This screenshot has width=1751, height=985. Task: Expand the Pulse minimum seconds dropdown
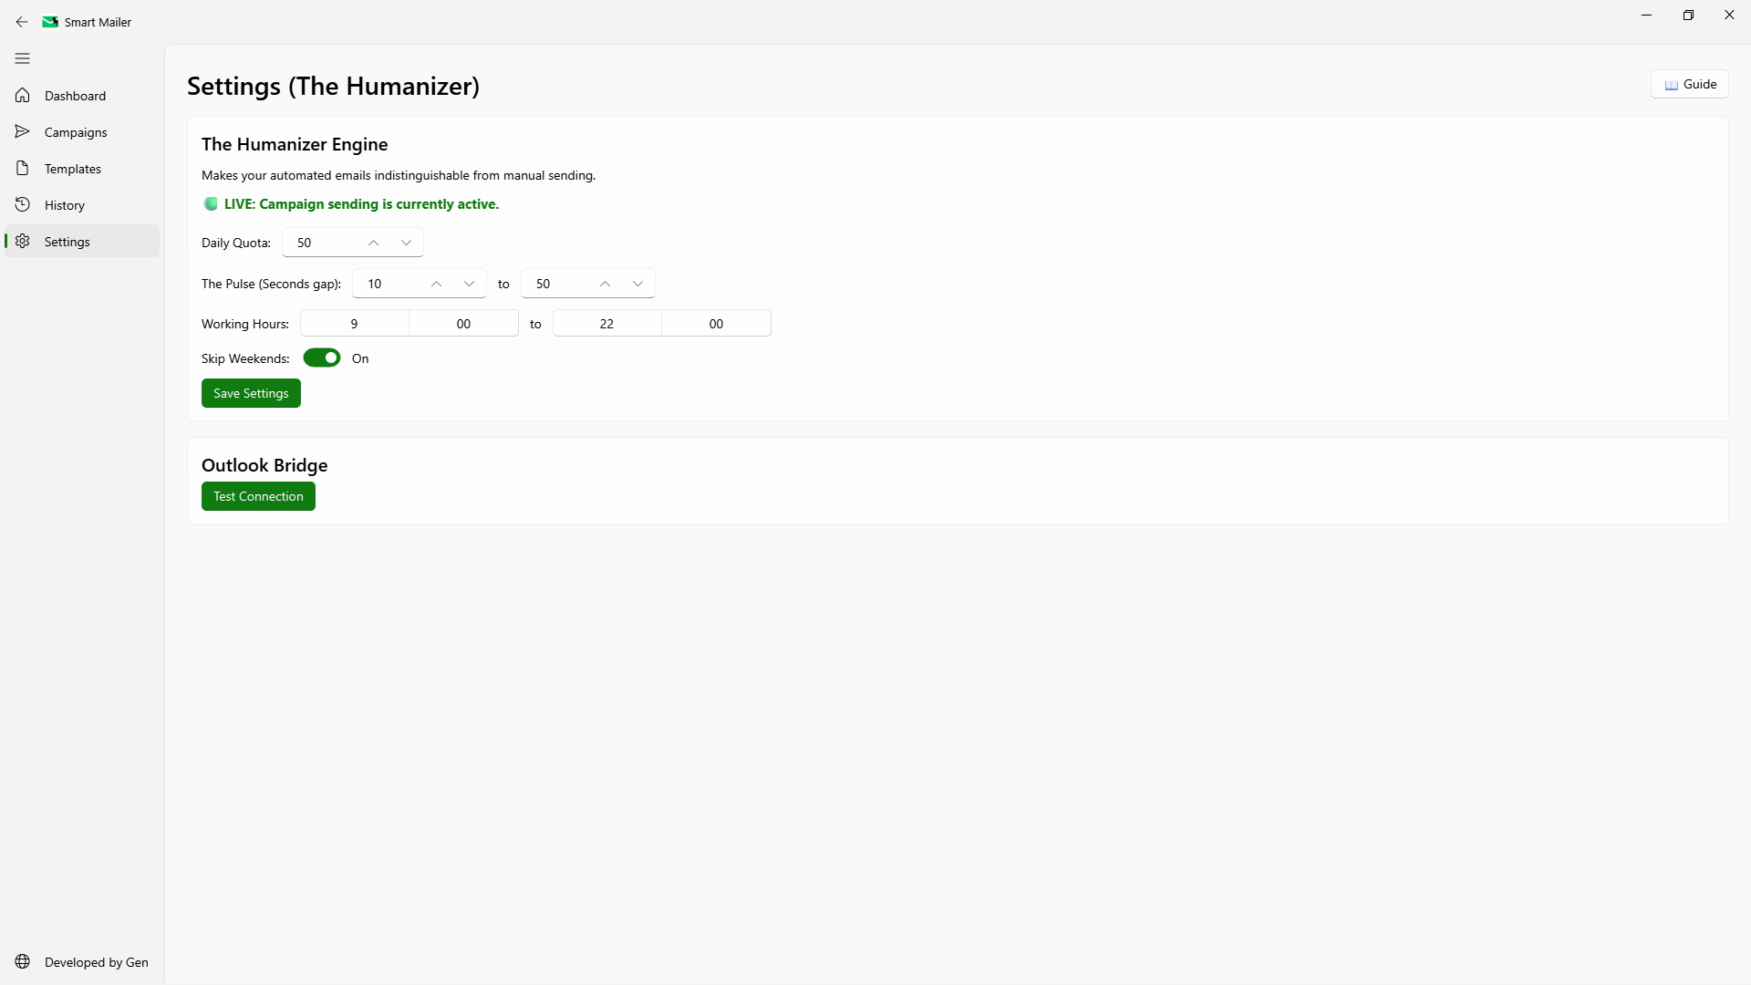[x=469, y=284]
